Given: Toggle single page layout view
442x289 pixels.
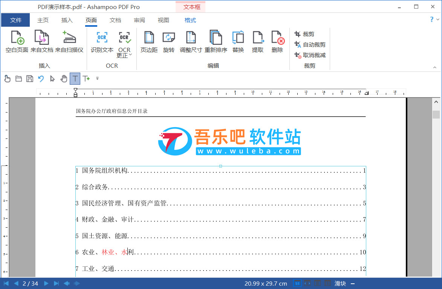Looking at the screenshot, I should point(317,283).
